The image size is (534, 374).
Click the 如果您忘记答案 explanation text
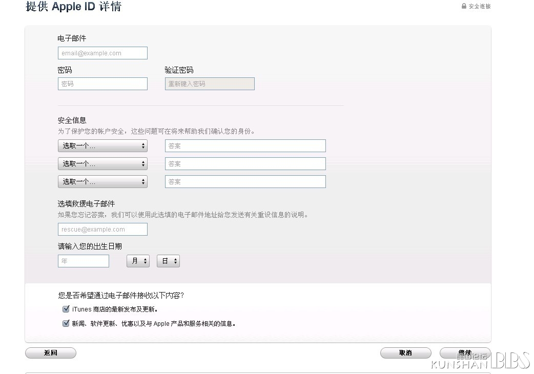[x=183, y=215]
